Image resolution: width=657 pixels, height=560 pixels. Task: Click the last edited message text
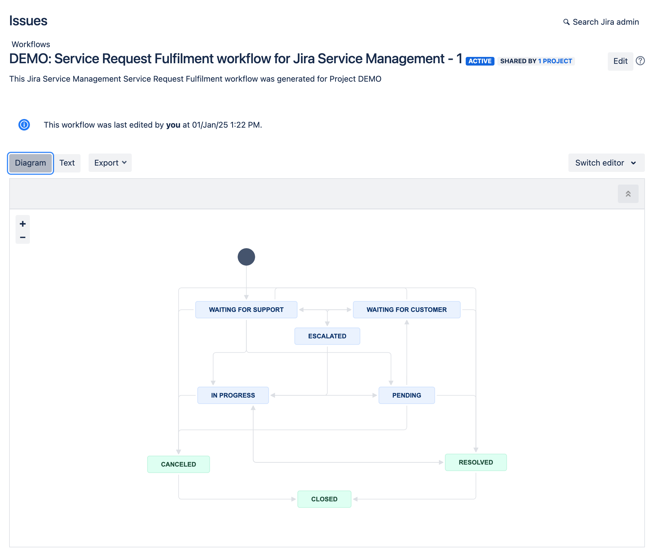point(153,125)
